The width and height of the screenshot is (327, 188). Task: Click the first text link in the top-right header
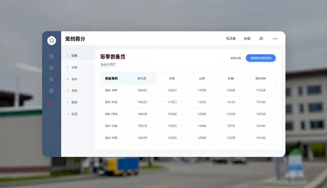tap(231, 38)
